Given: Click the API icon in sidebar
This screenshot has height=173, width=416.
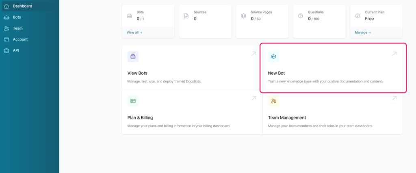Looking at the screenshot, I should coord(6,50).
